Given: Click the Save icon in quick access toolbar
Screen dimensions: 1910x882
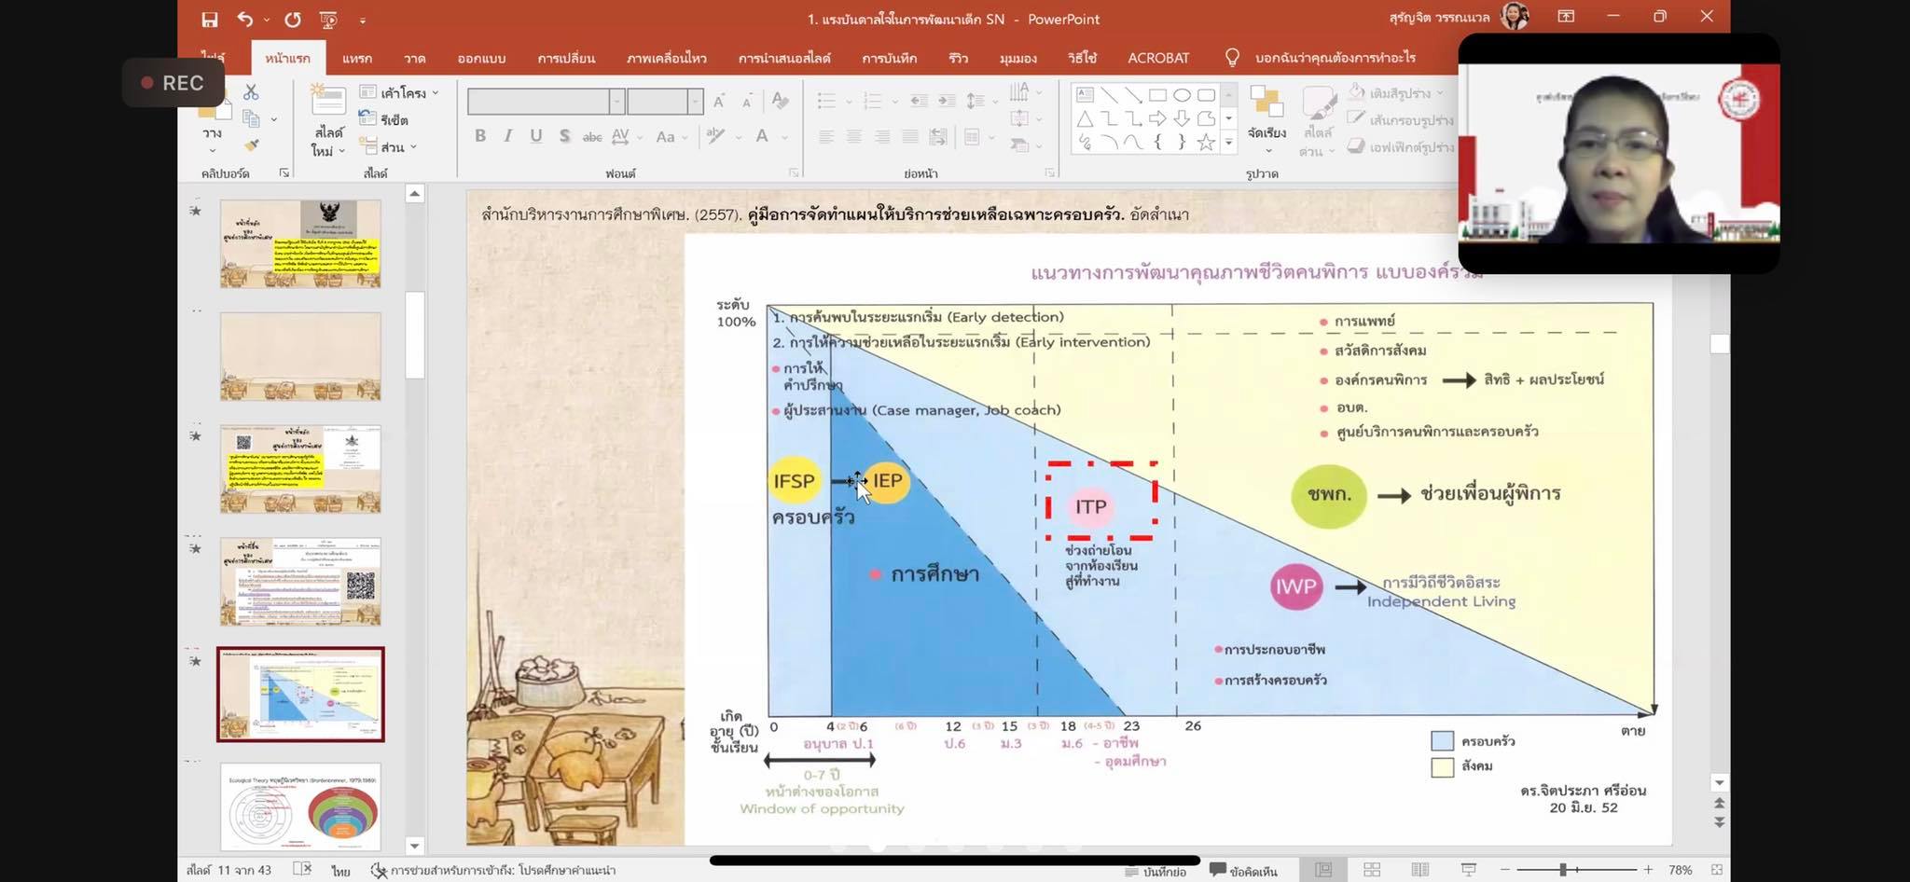Looking at the screenshot, I should 210,20.
